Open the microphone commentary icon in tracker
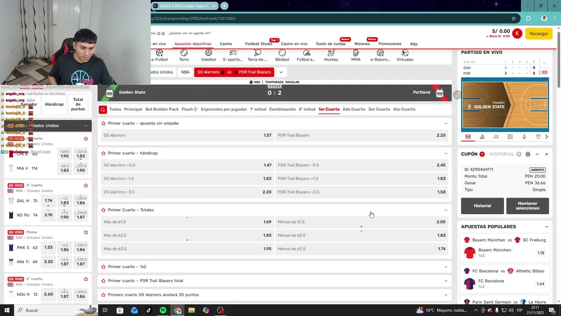Image resolution: width=561 pixels, height=316 pixels. pos(524,137)
